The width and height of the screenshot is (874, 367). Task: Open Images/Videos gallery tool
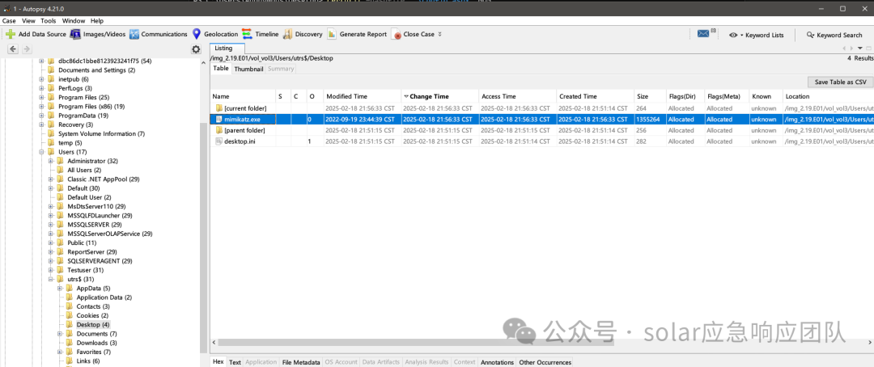coord(98,35)
